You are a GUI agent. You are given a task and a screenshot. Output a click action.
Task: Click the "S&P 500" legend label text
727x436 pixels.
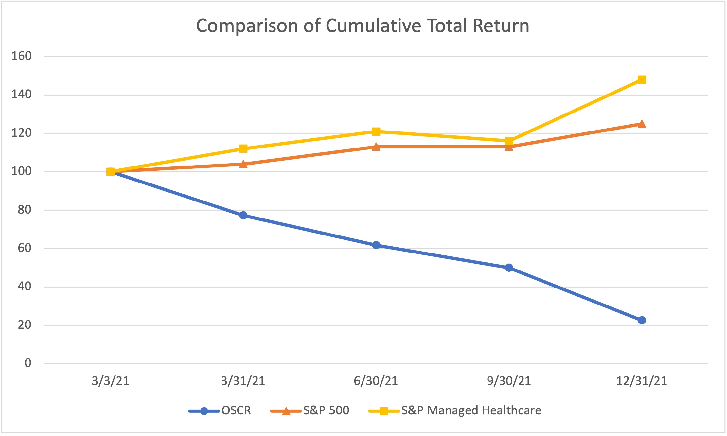coord(326,410)
